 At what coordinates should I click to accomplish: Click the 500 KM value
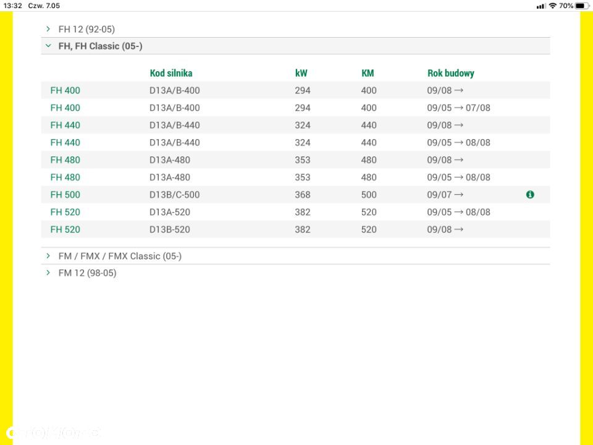tap(369, 195)
